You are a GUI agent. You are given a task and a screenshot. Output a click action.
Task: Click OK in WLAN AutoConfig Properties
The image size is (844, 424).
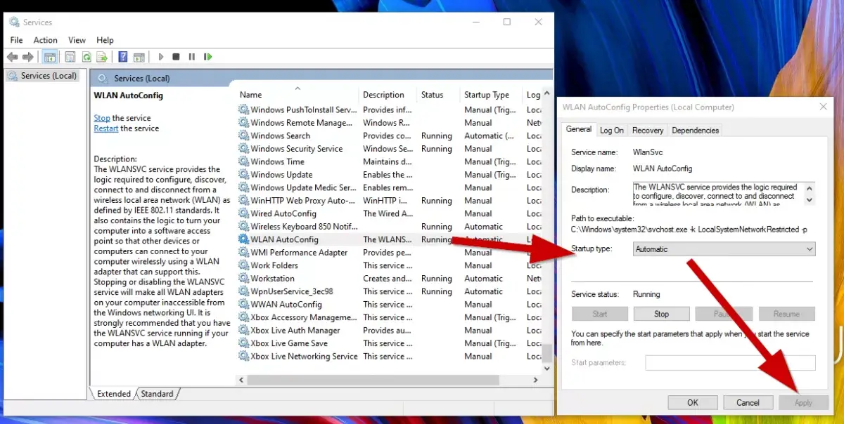pyautogui.click(x=693, y=403)
